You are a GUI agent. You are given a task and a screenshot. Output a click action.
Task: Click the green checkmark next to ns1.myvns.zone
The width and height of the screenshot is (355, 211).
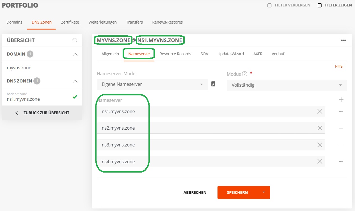pyautogui.click(x=75, y=97)
